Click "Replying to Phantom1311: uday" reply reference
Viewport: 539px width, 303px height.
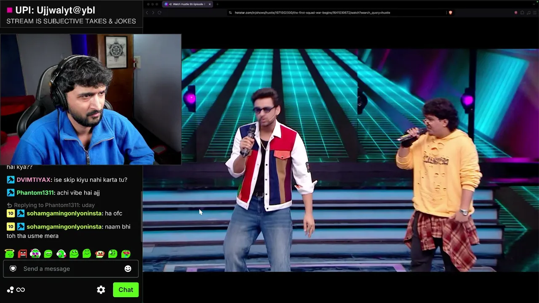54,205
